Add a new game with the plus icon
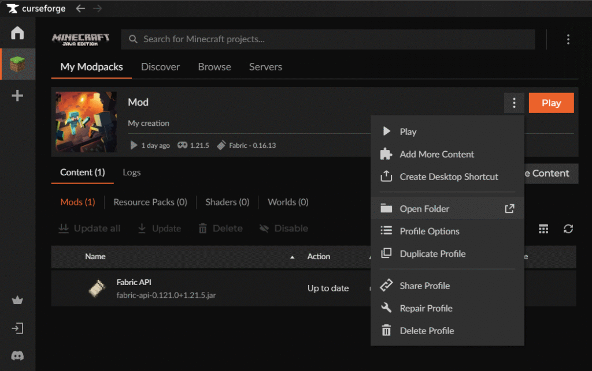 17,96
